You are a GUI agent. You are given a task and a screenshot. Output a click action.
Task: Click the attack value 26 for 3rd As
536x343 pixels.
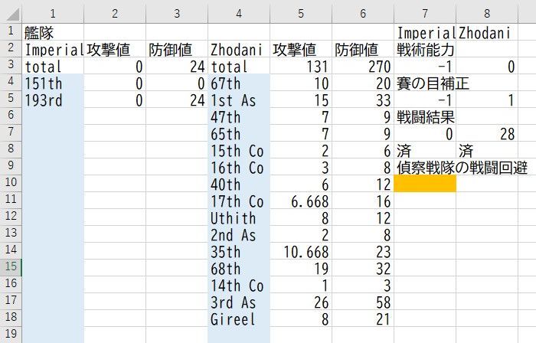[301, 302]
